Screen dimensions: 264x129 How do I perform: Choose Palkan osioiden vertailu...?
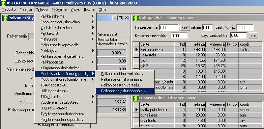pyautogui.click(x=125, y=74)
